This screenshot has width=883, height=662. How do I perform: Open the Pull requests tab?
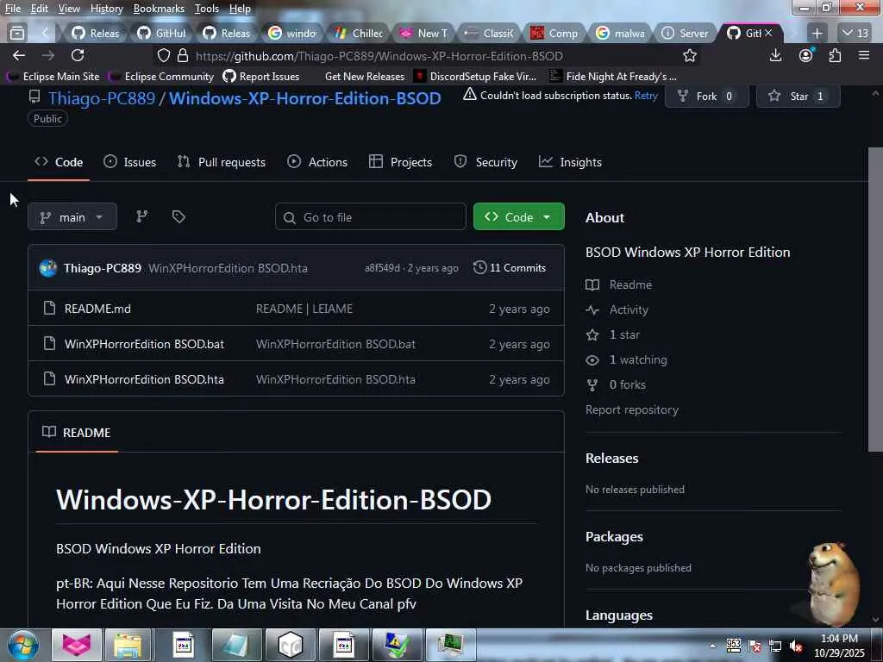click(222, 162)
